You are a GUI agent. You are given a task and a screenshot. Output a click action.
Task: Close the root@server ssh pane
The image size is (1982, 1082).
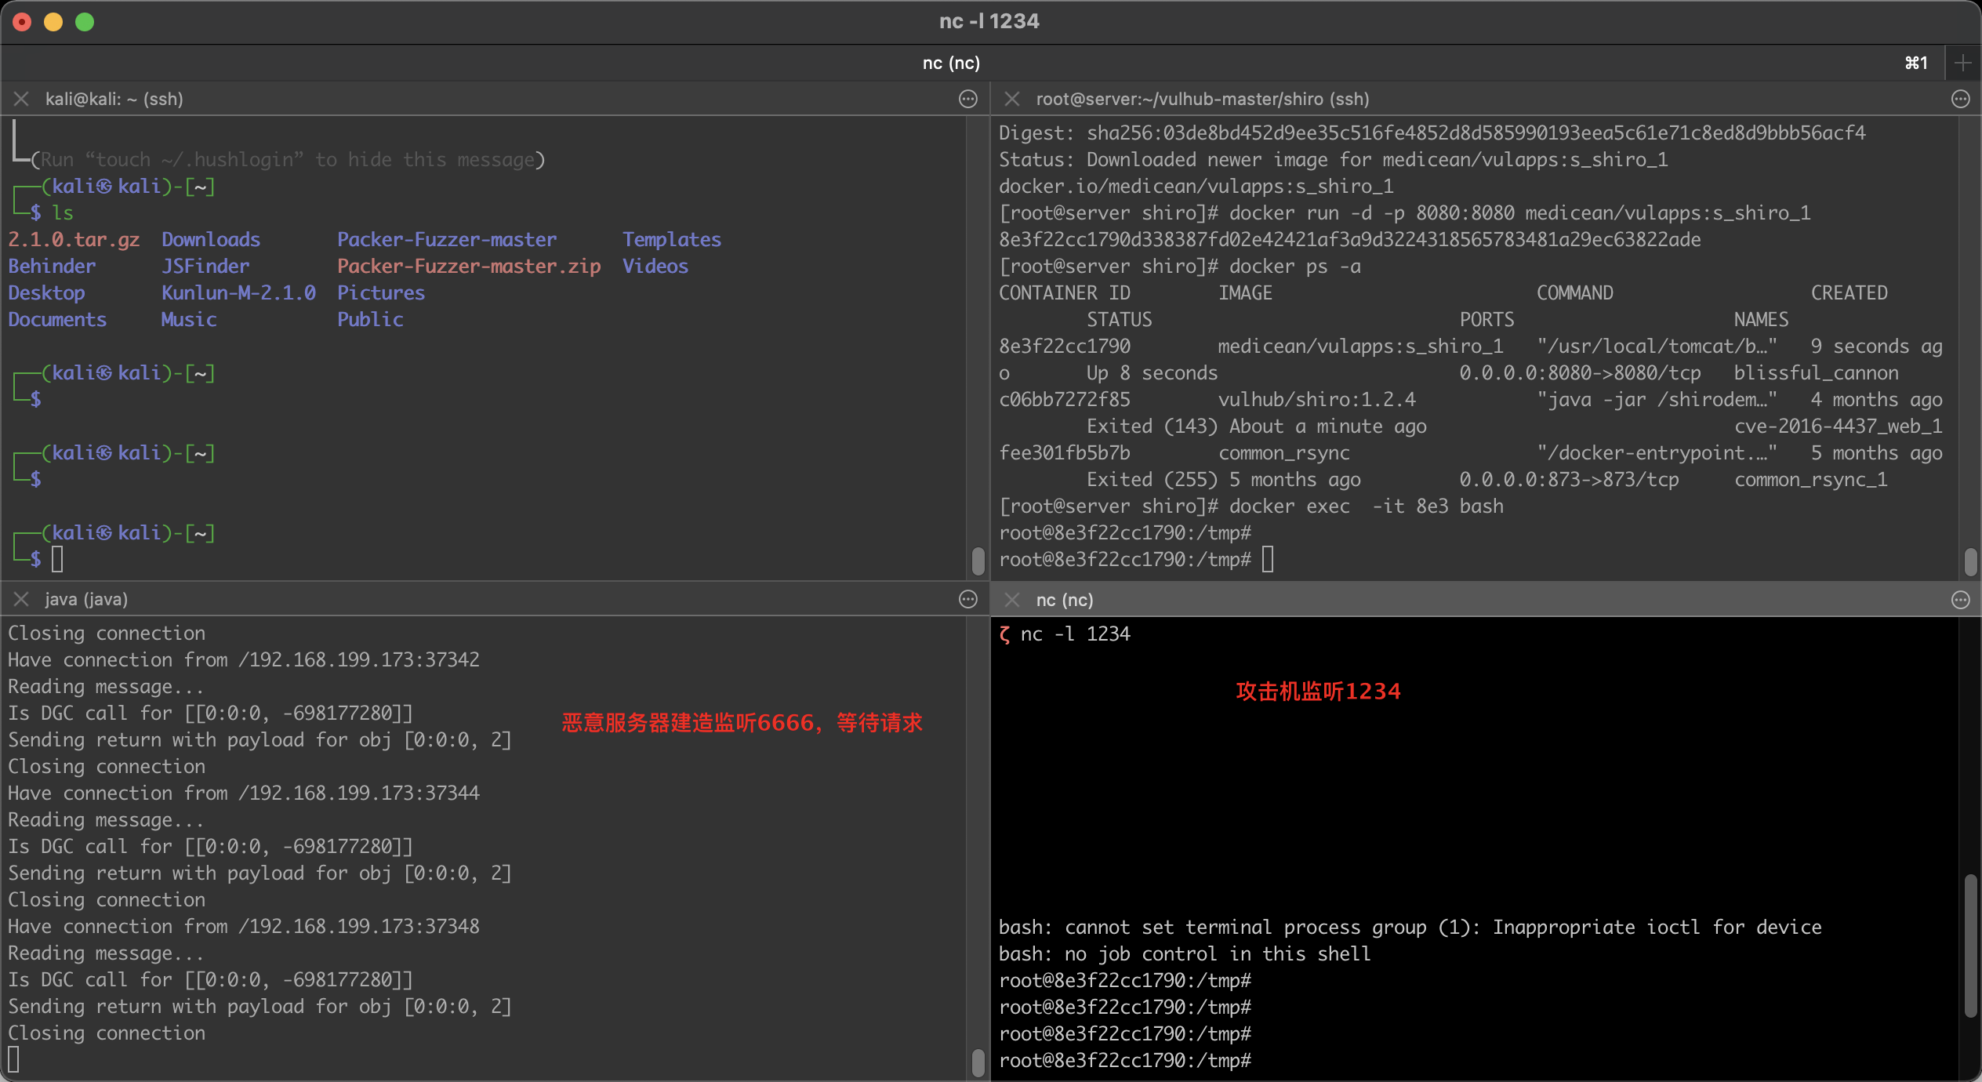pyautogui.click(x=1012, y=99)
